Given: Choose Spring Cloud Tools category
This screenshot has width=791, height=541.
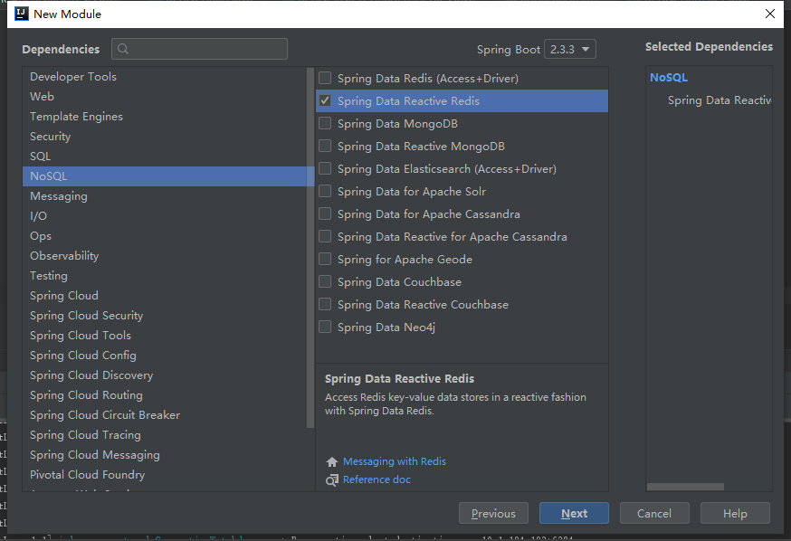Looking at the screenshot, I should pos(165,336).
